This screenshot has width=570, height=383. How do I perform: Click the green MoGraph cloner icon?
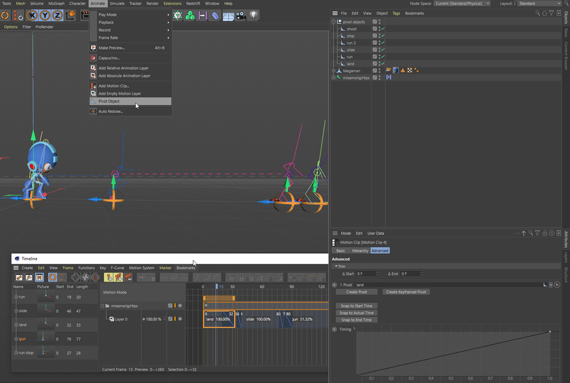click(x=190, y=16)
